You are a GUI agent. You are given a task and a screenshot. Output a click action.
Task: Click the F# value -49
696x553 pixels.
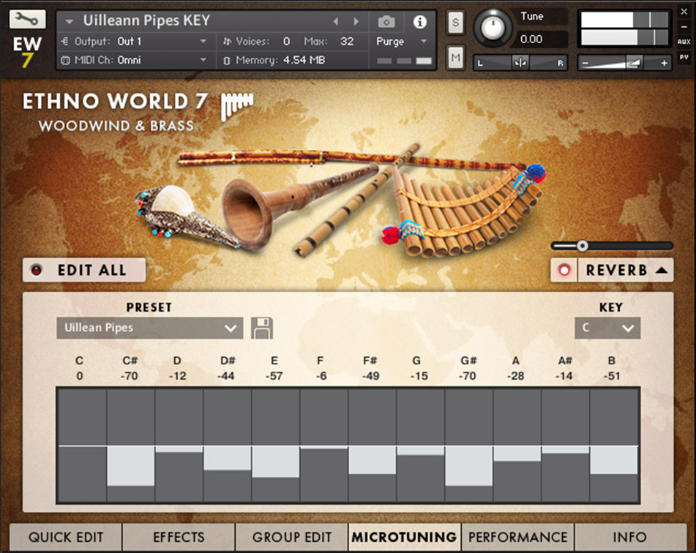click(x=370, y=376)
